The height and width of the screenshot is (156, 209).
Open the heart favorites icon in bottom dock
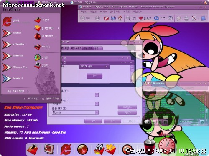point(111,149)
